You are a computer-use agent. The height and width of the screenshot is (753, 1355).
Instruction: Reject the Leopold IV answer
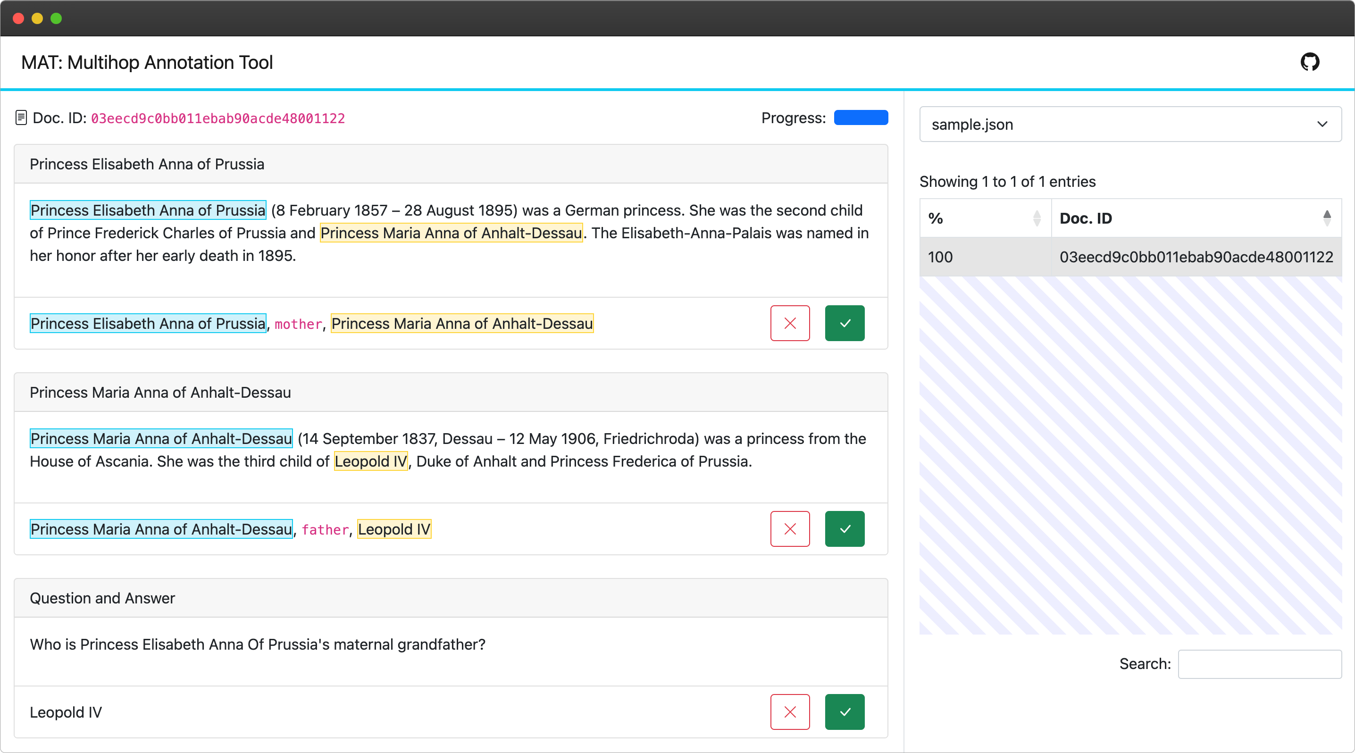click(789, 712)
